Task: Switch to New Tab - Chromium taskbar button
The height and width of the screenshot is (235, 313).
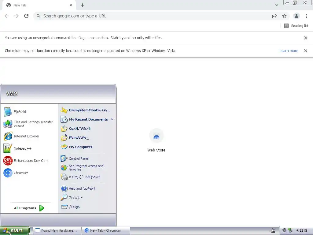Action: (x=106, y=230)
